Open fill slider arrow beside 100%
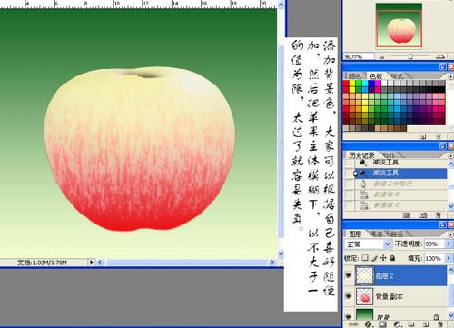Screen dimensions: 454x328 (x=449, y=258)
